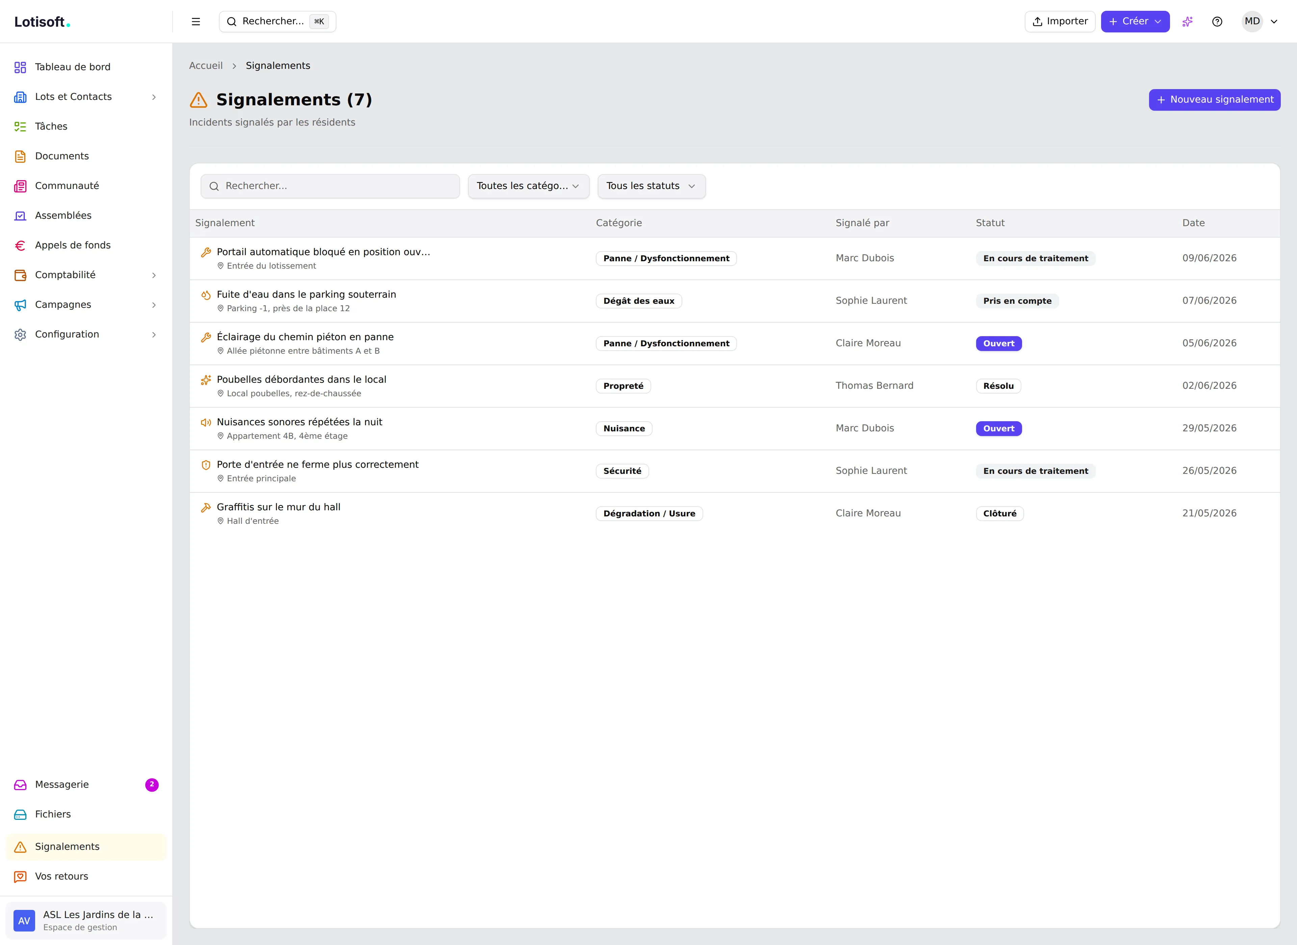The image size is (1297, 945).
Task: Click speaker icon on Nuisances sonores row
Action: 206,423
